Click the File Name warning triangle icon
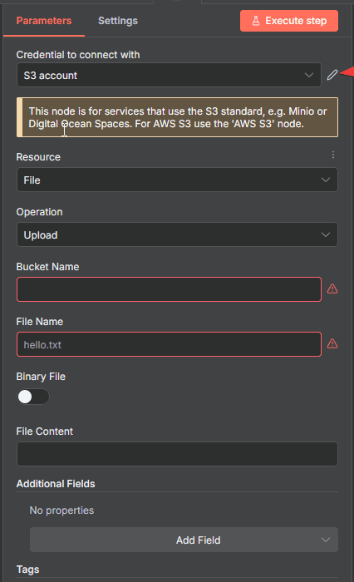This screenshot has width=354, height=582. [x=332, y=343]
